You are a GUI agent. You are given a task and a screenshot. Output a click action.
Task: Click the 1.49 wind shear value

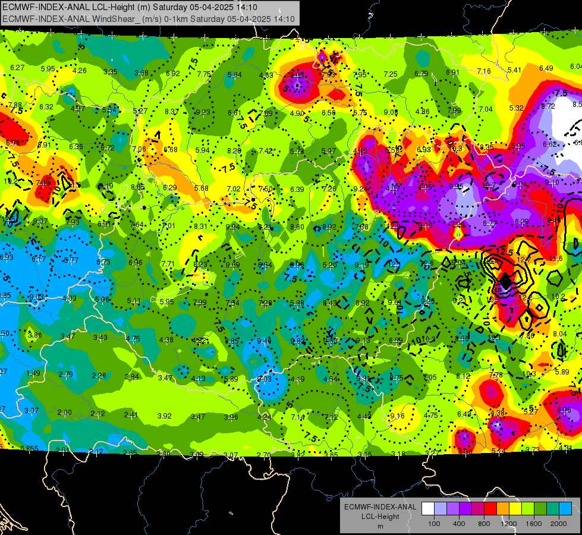click(33, 373)
